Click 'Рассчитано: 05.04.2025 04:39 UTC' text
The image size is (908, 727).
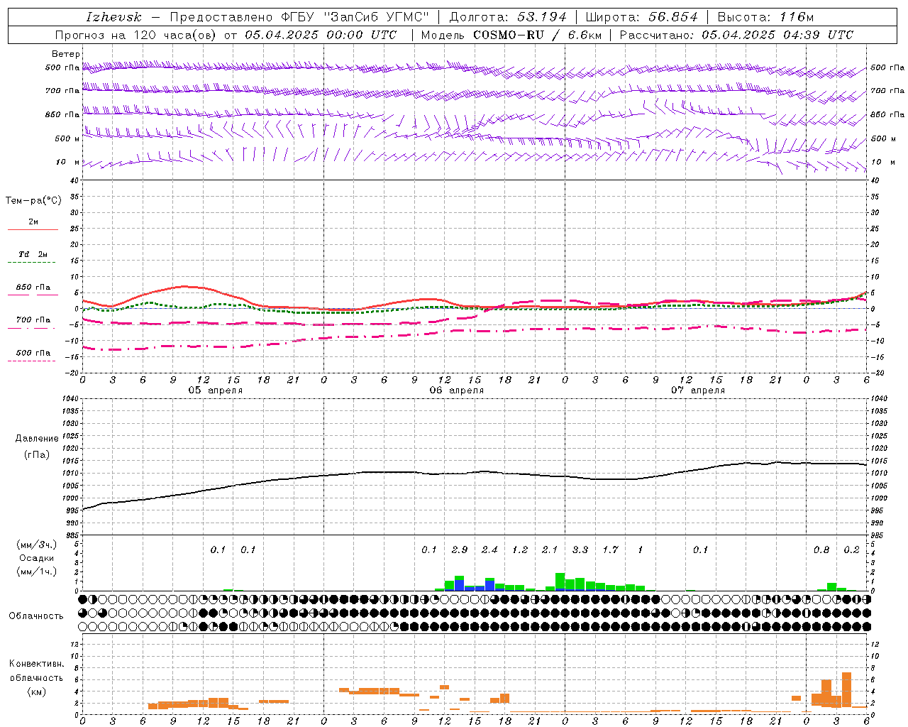point(736,35)
